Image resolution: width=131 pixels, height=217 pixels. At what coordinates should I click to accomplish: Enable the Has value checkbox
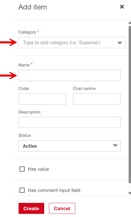[22, 169]
